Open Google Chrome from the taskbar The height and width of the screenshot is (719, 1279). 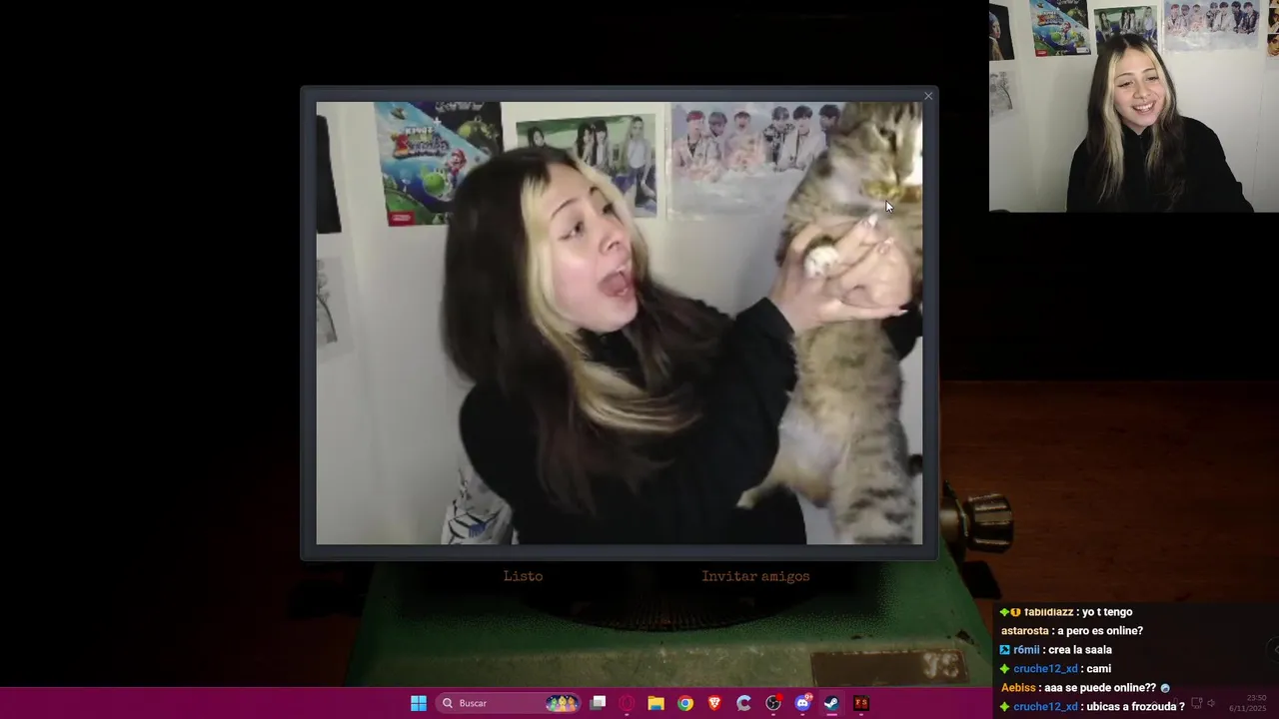pos(685,703)
